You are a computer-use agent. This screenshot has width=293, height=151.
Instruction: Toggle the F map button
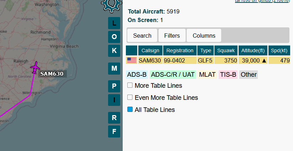(x=114, y=131)
